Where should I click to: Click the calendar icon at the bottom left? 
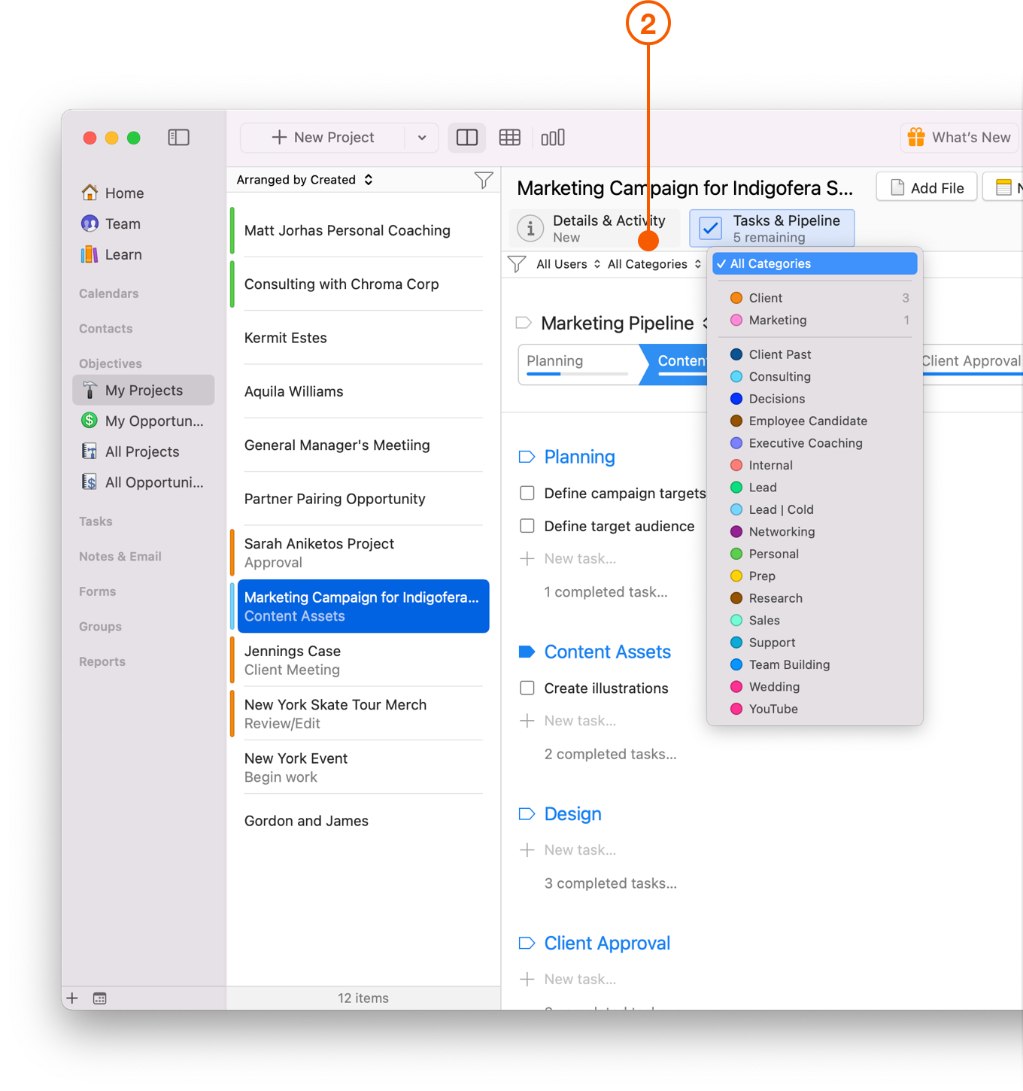tap(99, 998)
